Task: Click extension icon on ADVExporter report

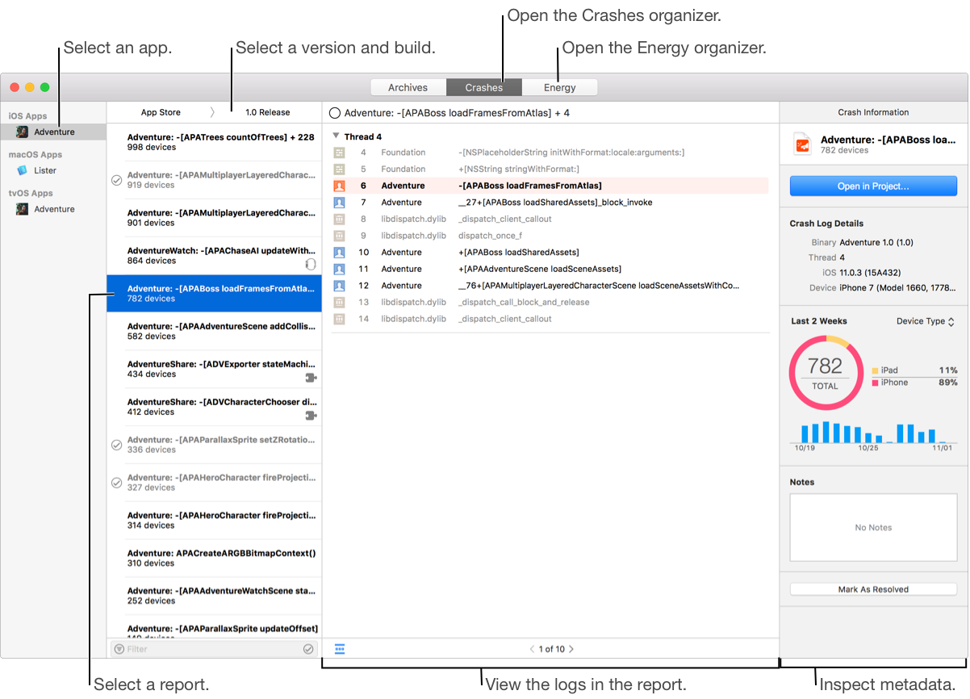Action: coord(311,378)
